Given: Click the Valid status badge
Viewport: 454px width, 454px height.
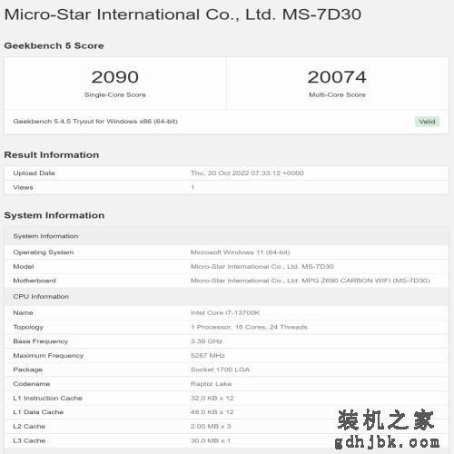Looking at the screenshot, I should [x=427, y=122].
